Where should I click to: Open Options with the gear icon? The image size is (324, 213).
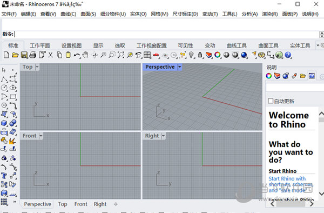point(261,55)
